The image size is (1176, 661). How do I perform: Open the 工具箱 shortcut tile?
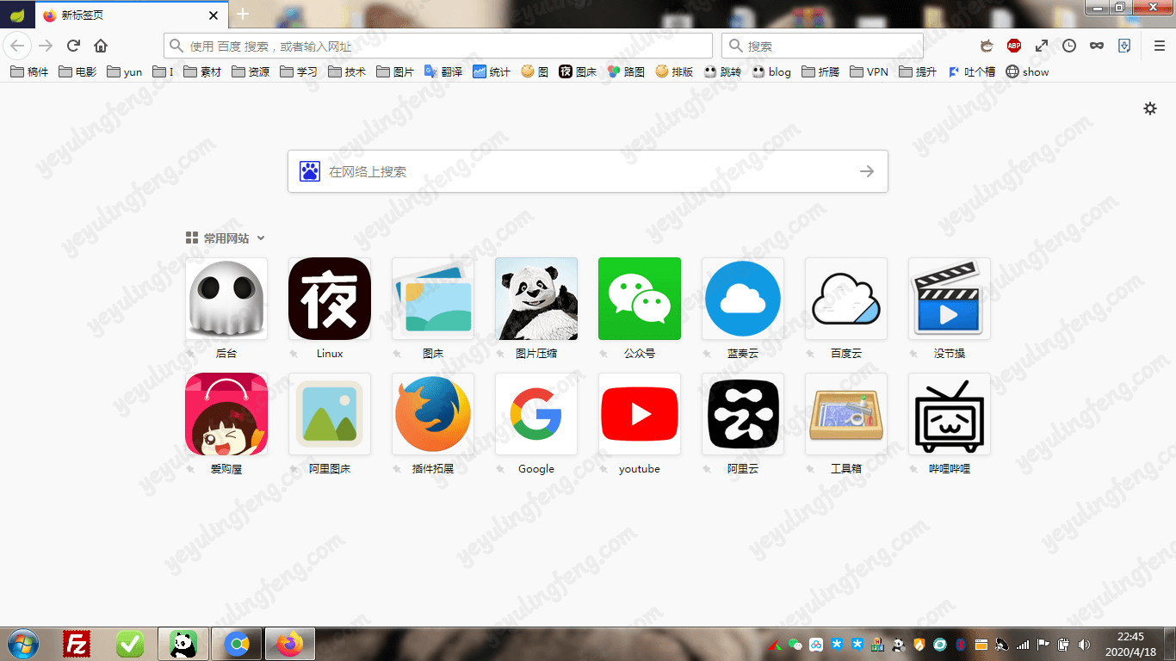coord(846,414)
